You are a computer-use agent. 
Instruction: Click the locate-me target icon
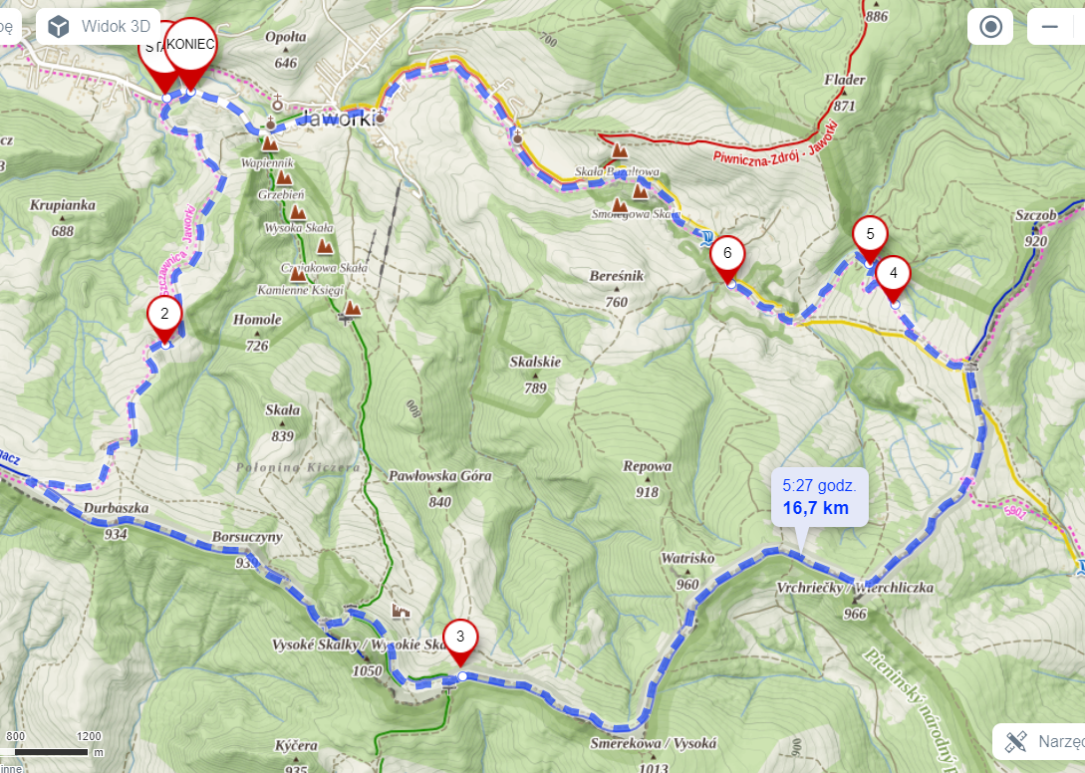(990, 27)
